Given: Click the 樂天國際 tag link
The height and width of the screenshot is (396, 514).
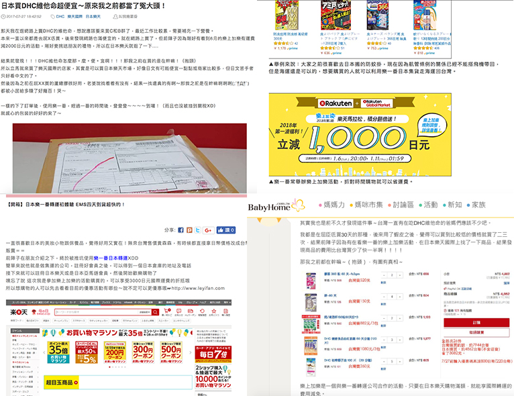Looking at the screenshot, I should pyautogui.click(x=74, y=16).
